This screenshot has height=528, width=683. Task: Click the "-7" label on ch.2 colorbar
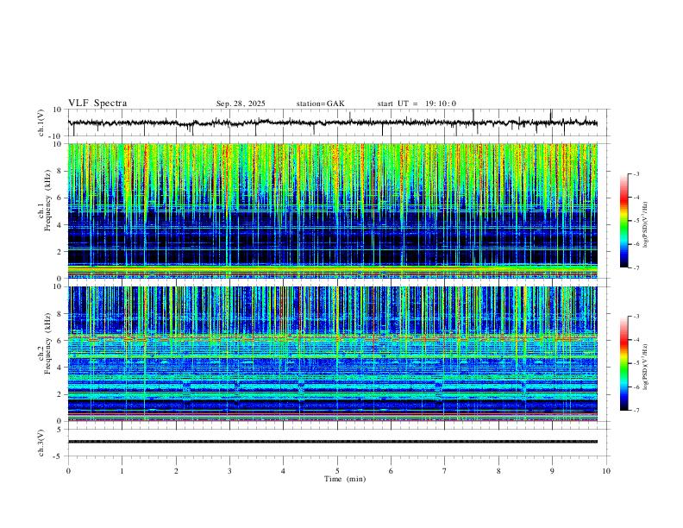click(636, 411)
